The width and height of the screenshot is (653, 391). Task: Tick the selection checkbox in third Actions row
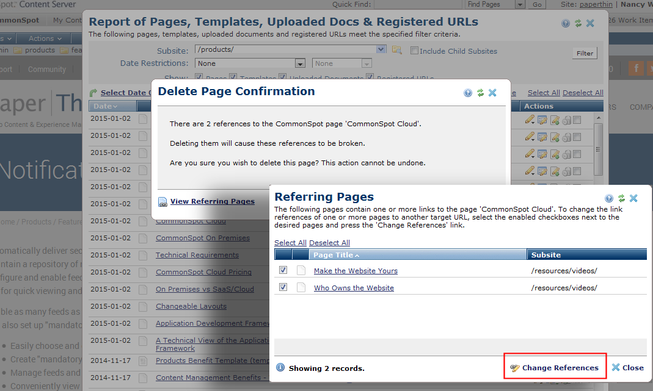(x=577, y=154)
